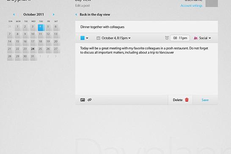Select October 10 in the calendar
The image size is (231, 154).
(33, 35)
